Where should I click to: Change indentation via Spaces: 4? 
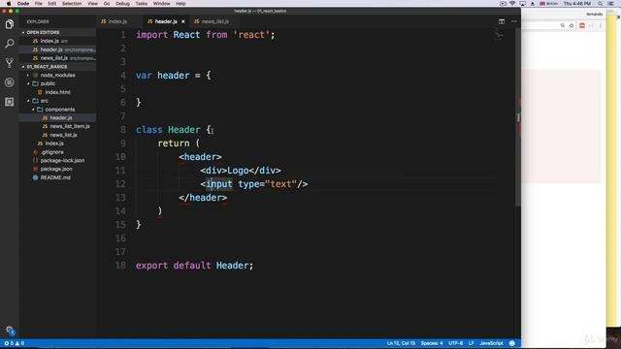432,343
